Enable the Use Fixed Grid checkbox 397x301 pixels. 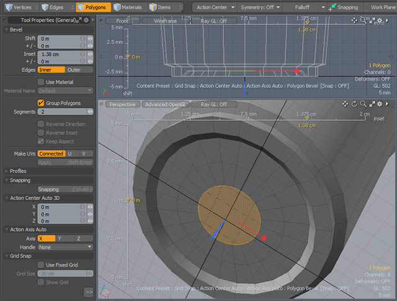pyautogui.click(x=41, y=264)
